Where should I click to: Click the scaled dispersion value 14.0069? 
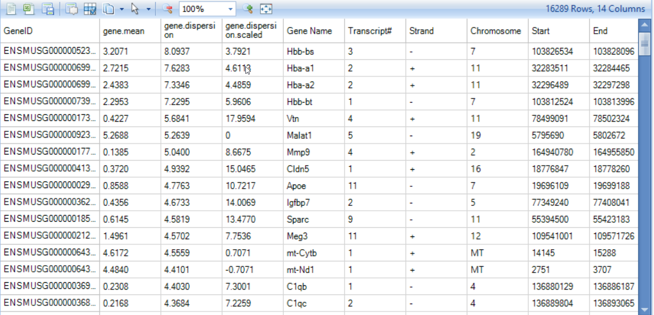coord(241,202)
